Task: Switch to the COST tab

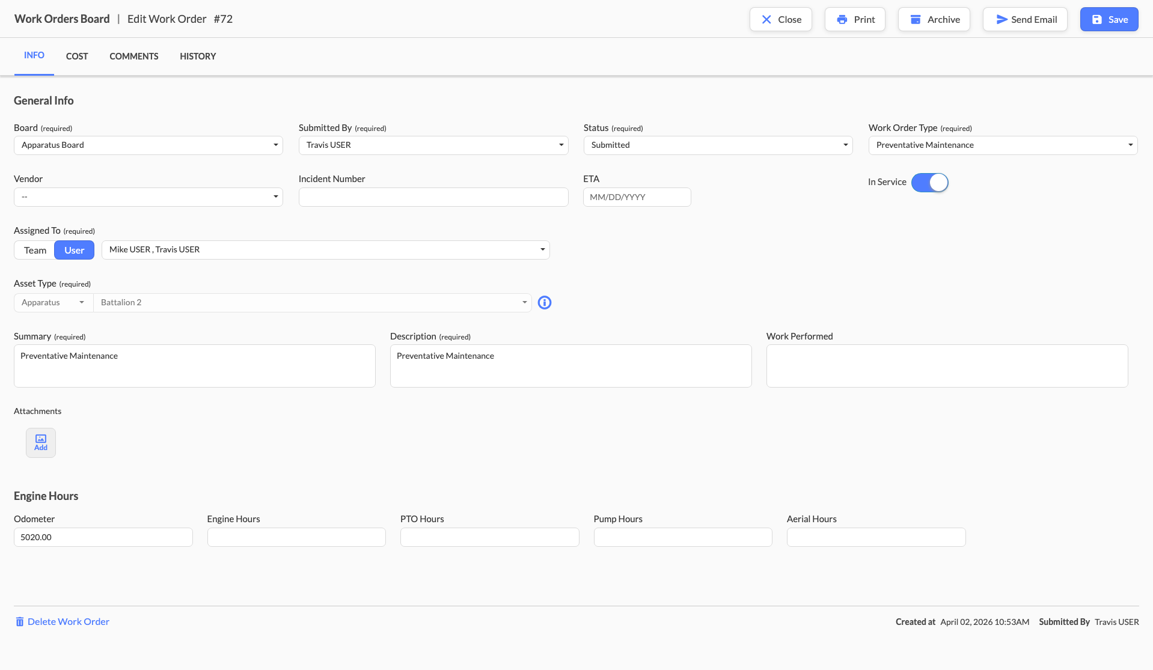Action: point(77,56)
